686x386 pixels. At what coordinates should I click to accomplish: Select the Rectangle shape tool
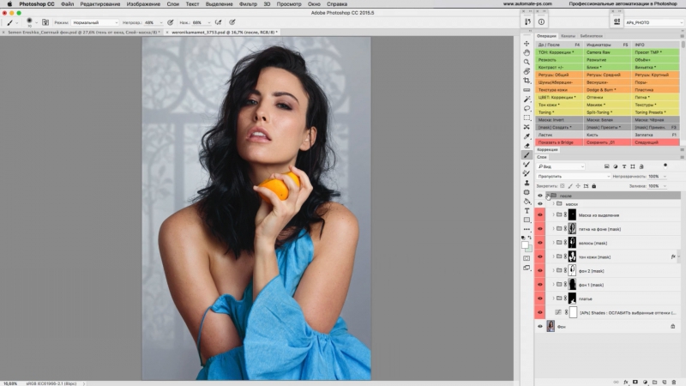click(527, 220)
